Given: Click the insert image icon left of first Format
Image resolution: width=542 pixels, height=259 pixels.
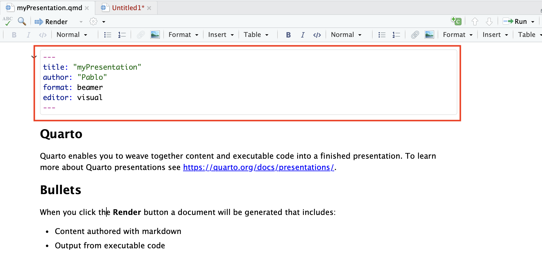Looking at the screenshot, I should tap(155, 35).
